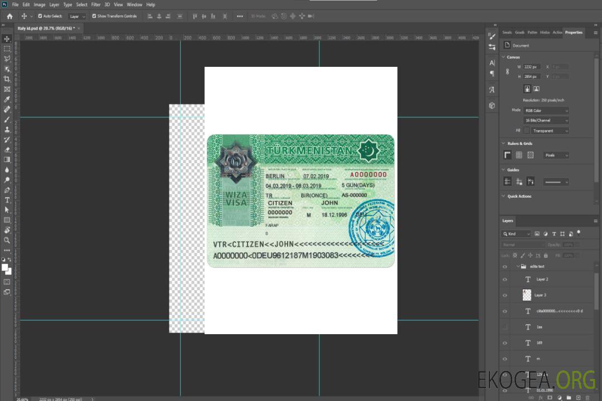Click the Fill color swatch in Canvas section
The height and width of the screenshot is (401, 602).
click(x=526, y=131)
